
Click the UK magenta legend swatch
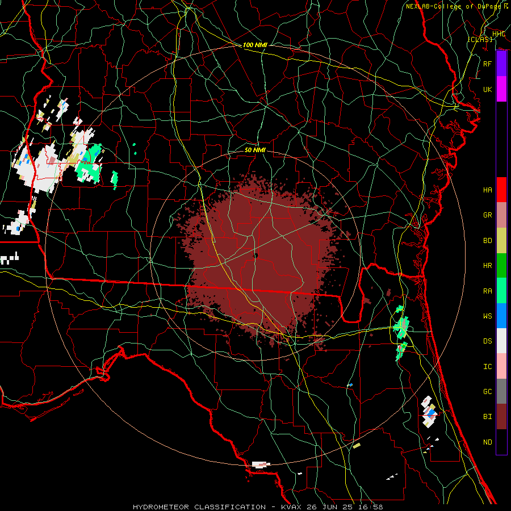[x=501, y=89]
